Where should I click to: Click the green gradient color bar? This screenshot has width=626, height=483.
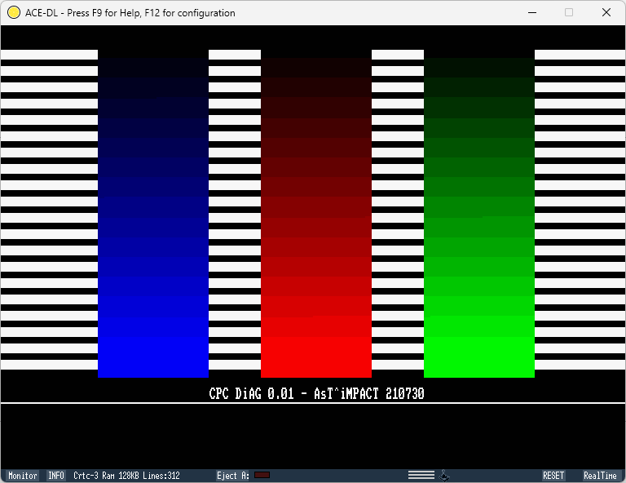click(479, 214)
